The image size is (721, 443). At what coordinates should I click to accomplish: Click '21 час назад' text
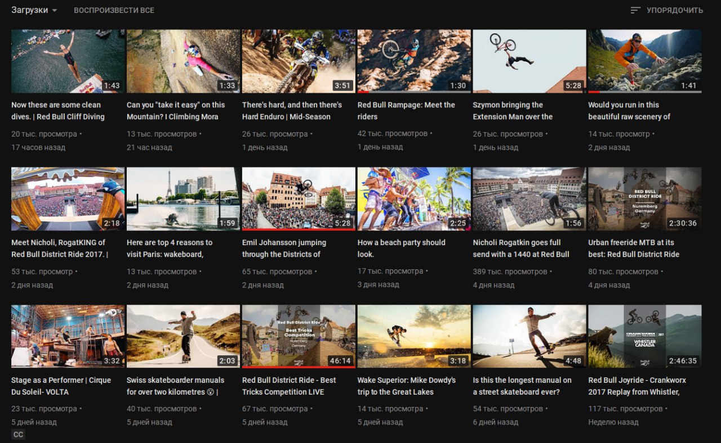pyautogui.click(x=149, y=147)
